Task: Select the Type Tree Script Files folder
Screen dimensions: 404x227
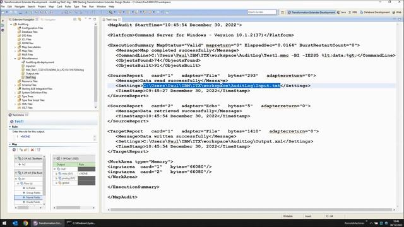Action: click(x=33, y=100)
